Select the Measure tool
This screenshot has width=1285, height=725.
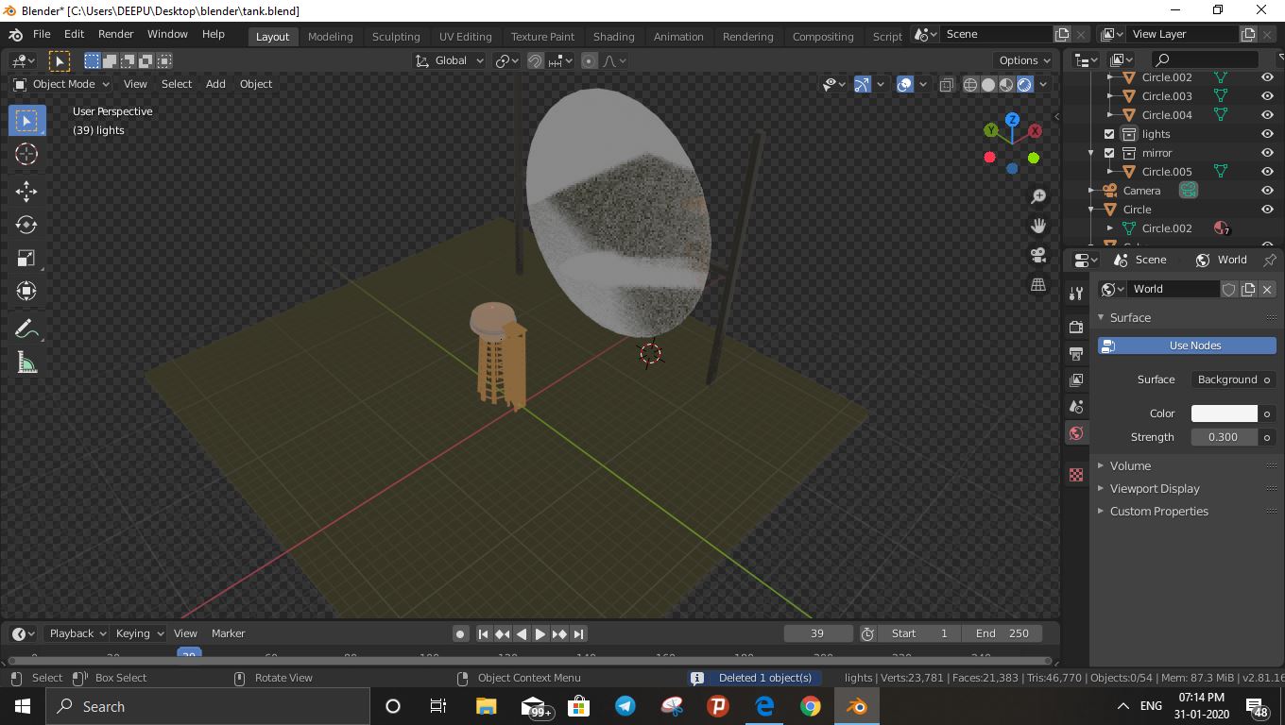pos(26,363)
